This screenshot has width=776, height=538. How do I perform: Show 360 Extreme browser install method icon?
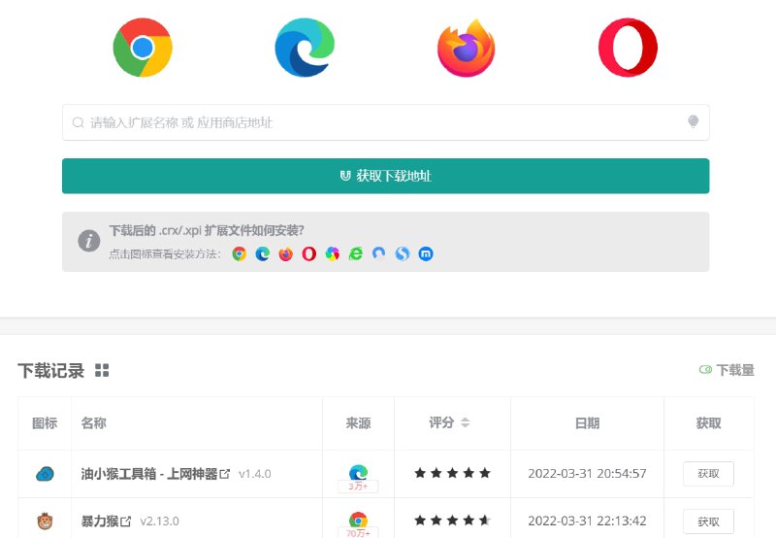click(x=332, y=254)
